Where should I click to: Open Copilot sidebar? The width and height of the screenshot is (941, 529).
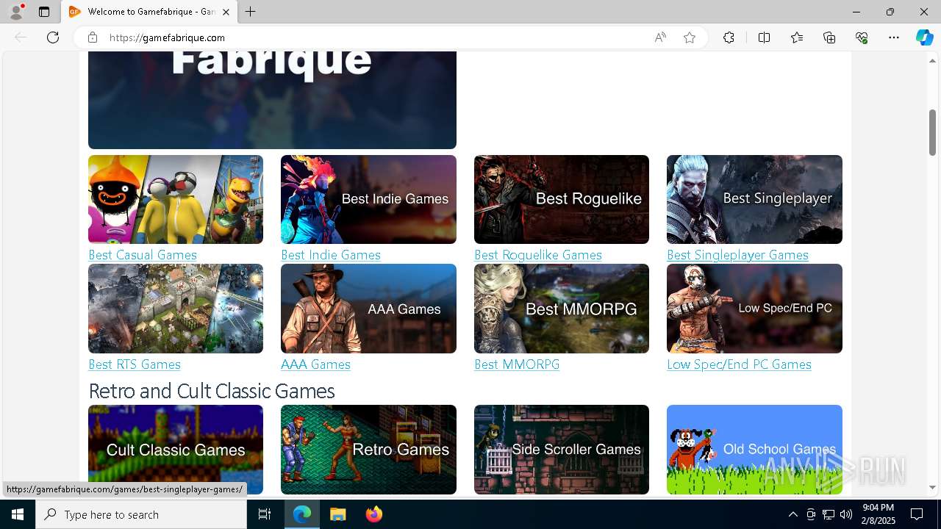coord(924,37)
